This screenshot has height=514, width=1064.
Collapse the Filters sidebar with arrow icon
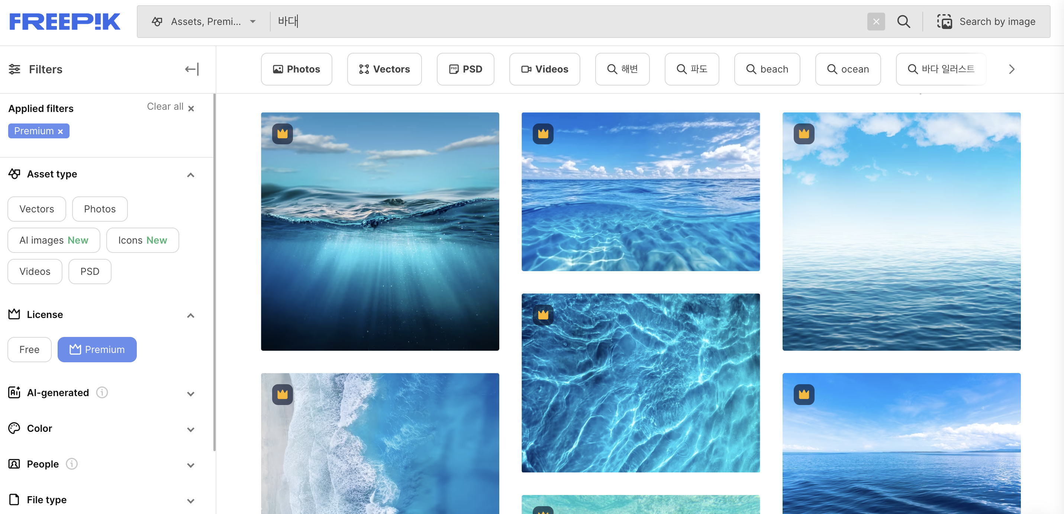point(192,69)
